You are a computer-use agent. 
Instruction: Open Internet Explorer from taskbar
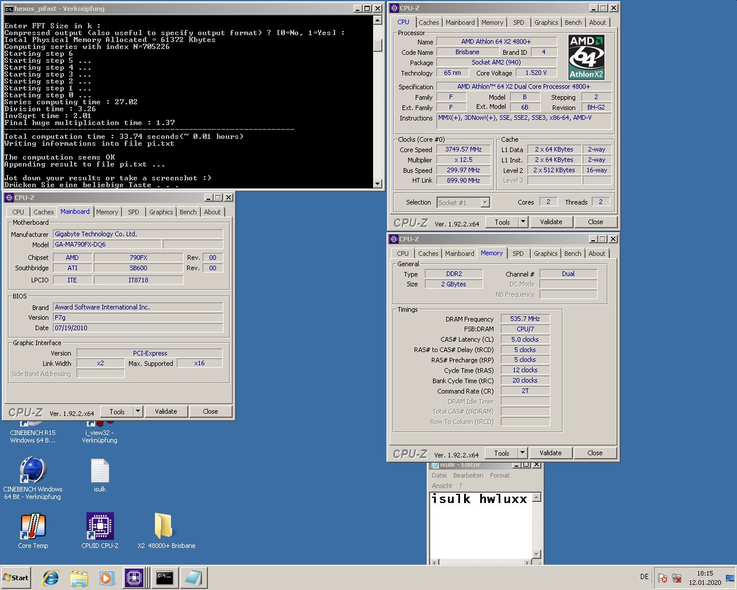(x=51, y=578)
